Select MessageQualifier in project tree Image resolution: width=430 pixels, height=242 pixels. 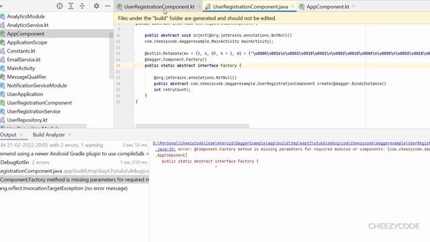click(27, 77)
